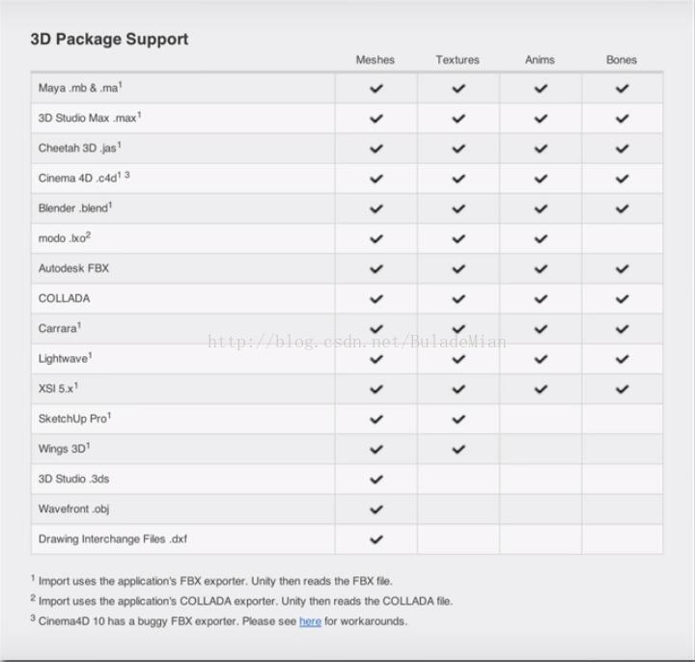Viewport: 695px width, 662px height.
Task: Click the Lightwave row label
Action: [x=66, y=358]
